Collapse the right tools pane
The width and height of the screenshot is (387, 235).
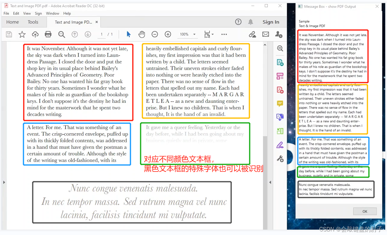click(270, 182)
